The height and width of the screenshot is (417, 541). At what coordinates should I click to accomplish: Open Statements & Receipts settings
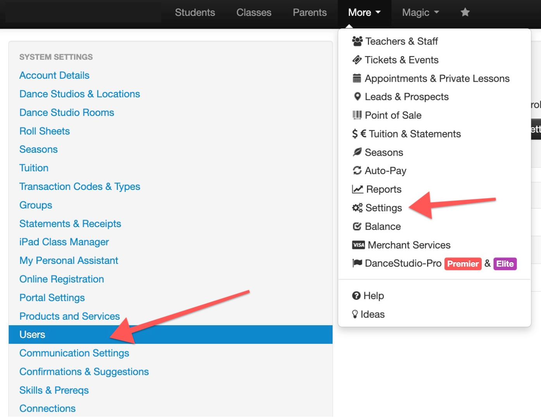[x=70, y=224]
